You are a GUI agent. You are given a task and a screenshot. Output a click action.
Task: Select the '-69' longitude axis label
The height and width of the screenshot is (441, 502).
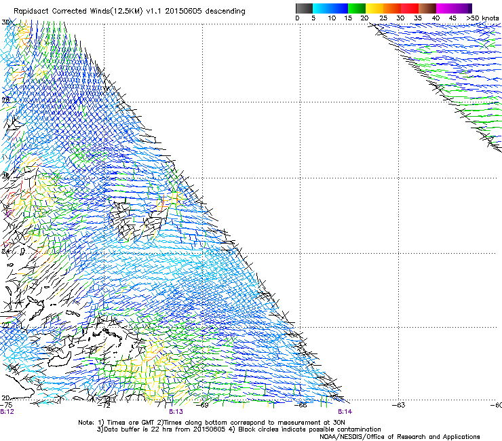(x=202, y=405)
